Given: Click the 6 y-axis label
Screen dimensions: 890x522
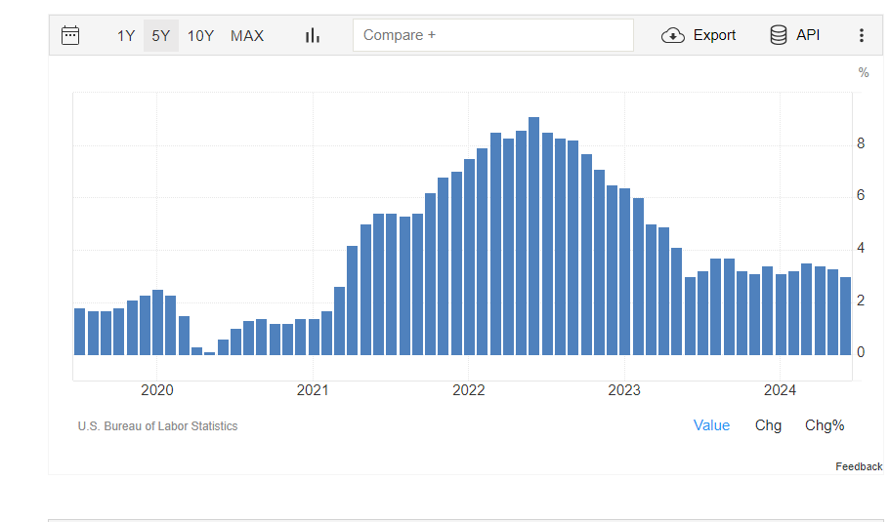Looking at the screenshot, I should tap(861, 195).
